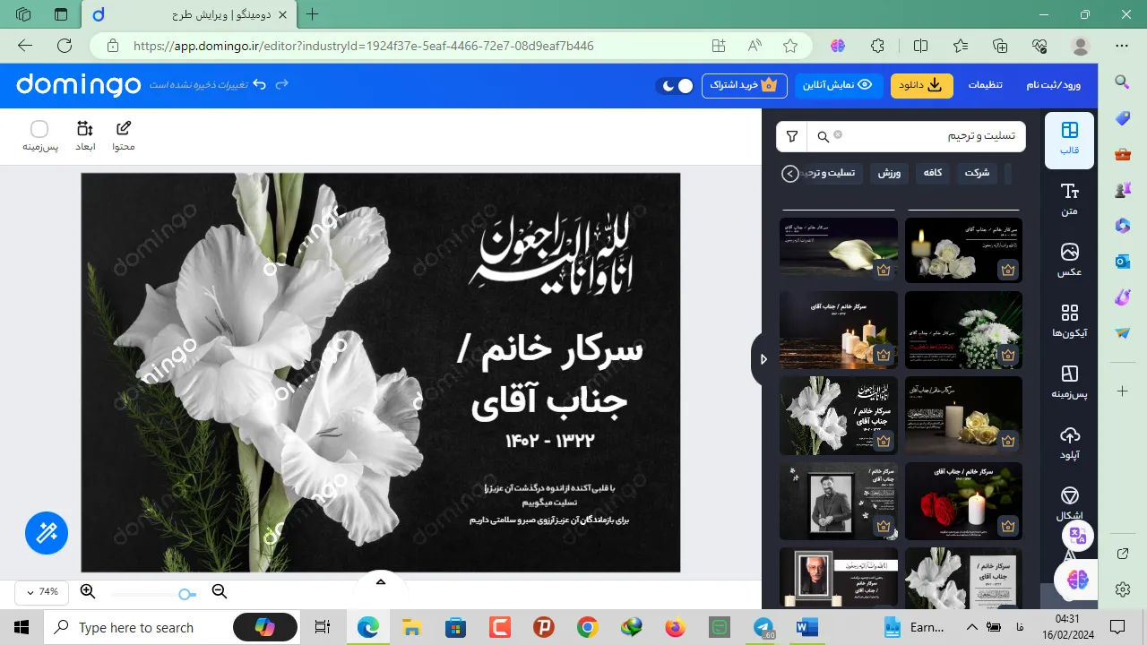Image resolution: width=1147 pixels, height=645 pixels.
Task: Click the ۱۳۲۲ - ۱۴۰۲ date text on canvas
Action: 550,441
